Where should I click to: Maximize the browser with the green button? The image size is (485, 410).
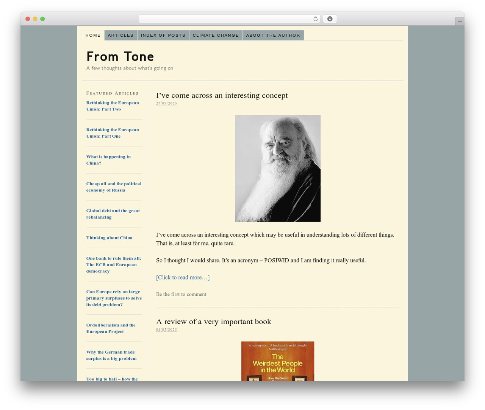click(42, 19)
